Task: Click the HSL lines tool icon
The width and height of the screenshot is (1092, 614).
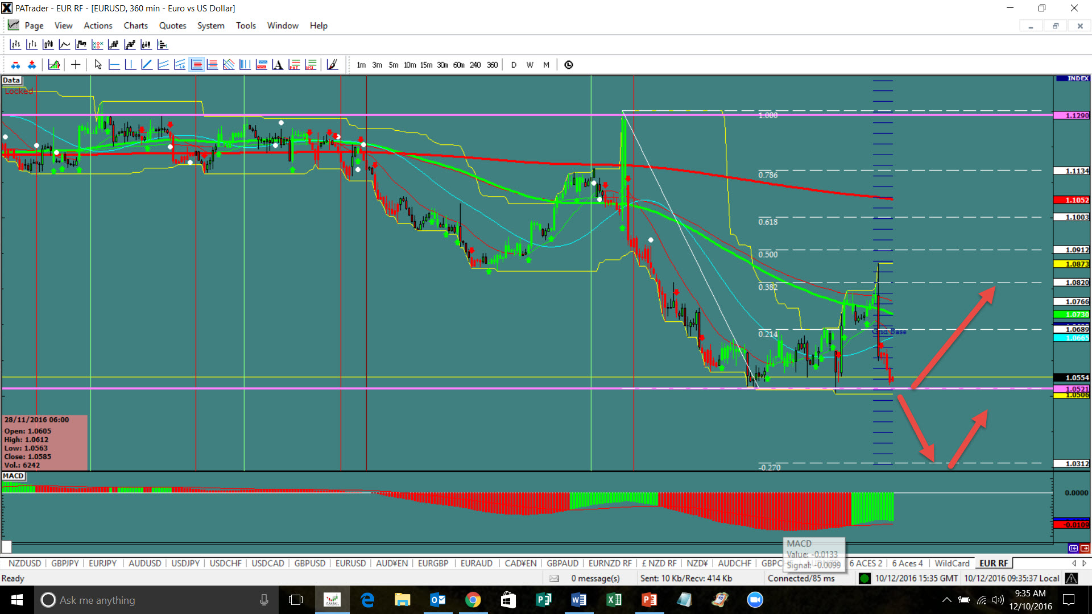Action: [311, 65]
